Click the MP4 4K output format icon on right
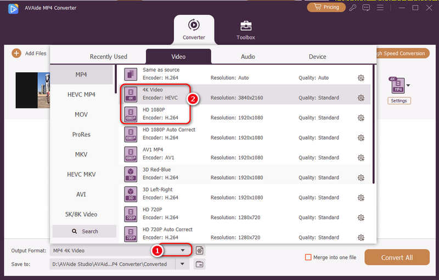The height and width of the screenshot is (280, 439). pyautogui.click(x=397, y=85)
